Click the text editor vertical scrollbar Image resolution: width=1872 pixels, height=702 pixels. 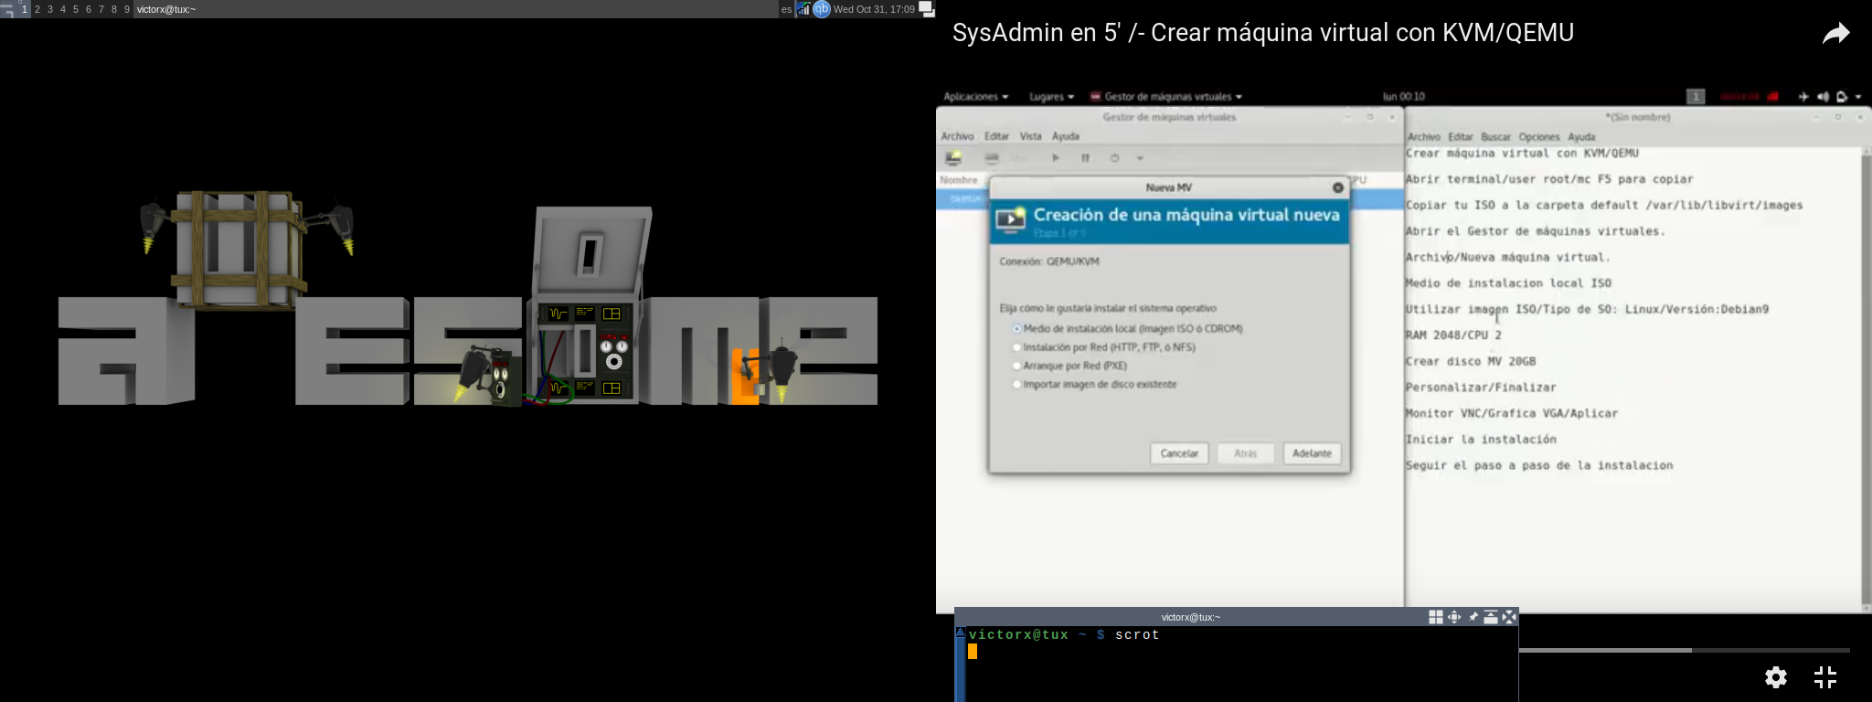1866,378
